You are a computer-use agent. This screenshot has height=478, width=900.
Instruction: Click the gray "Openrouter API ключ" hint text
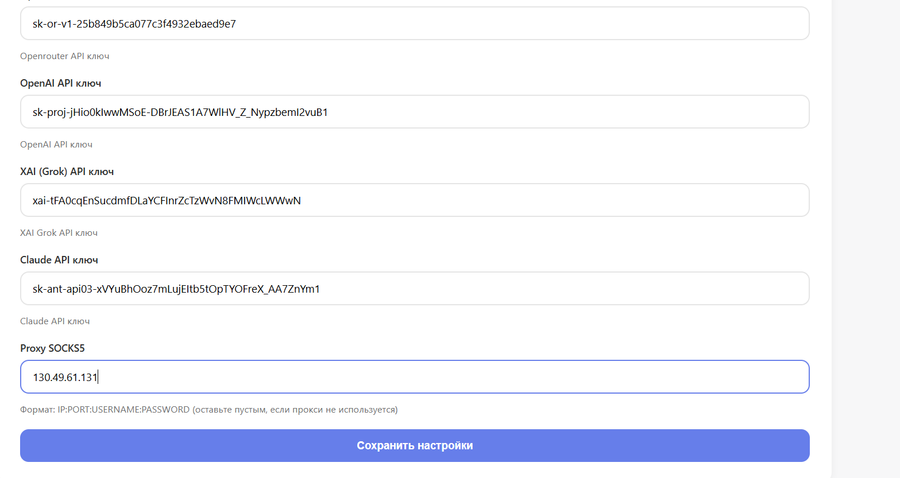click(x=64, y=56)
